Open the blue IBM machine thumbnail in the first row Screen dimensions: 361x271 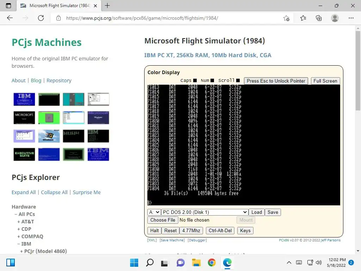[24, 99]
